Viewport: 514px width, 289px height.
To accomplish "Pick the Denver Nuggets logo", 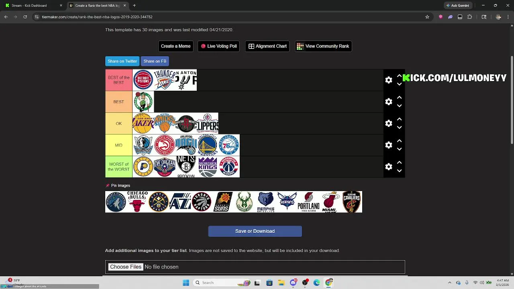I will (x=159, y=201).
